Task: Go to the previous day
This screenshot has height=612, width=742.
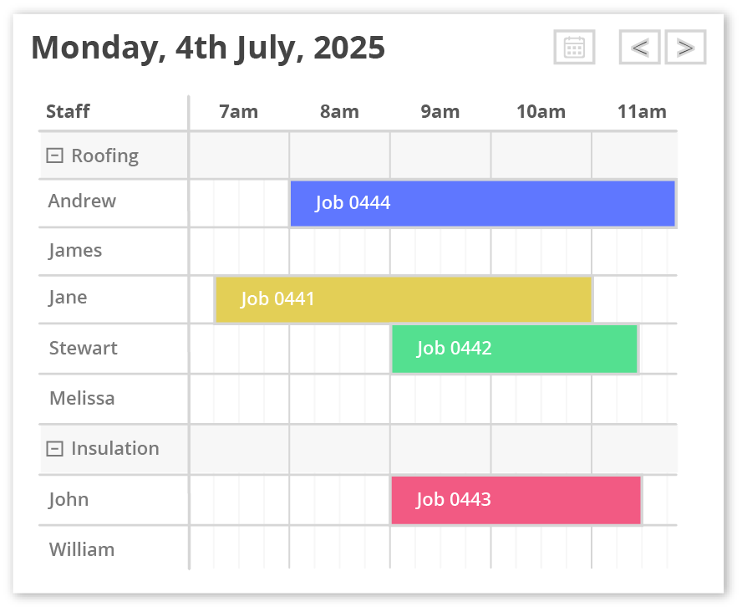Action: pyautogui.click(x=639, y=48)
